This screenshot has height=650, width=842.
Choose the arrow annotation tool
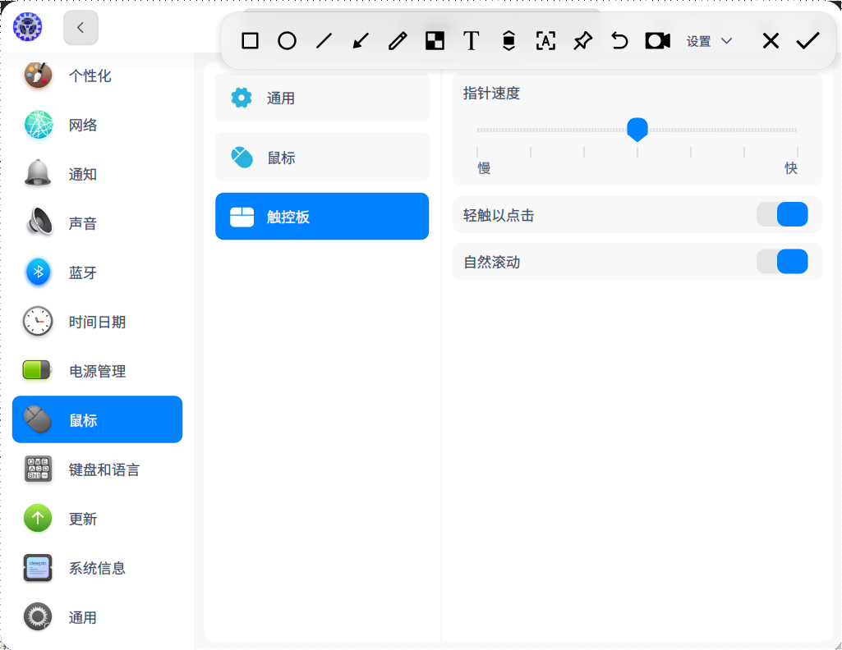(x=361, y=41)
